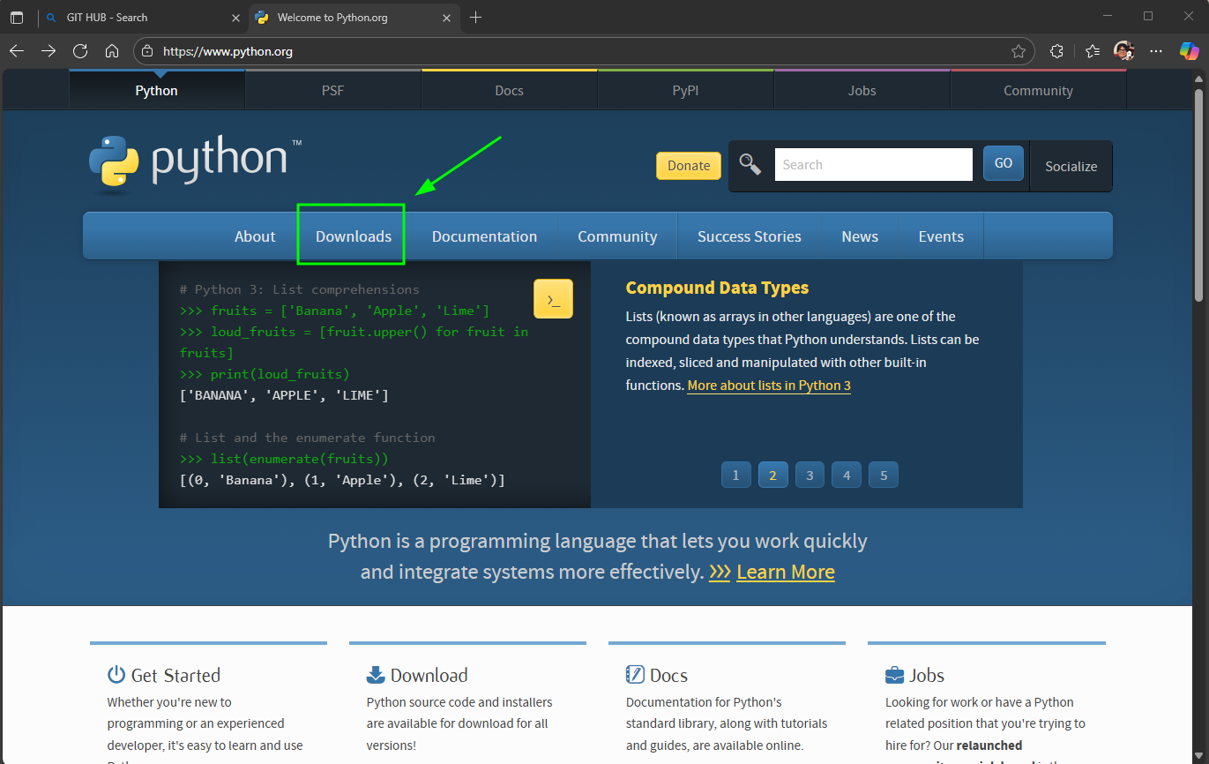Open browser settings ellipsis menu
The image size is (1209, 764).
(x=1156, y=51)
